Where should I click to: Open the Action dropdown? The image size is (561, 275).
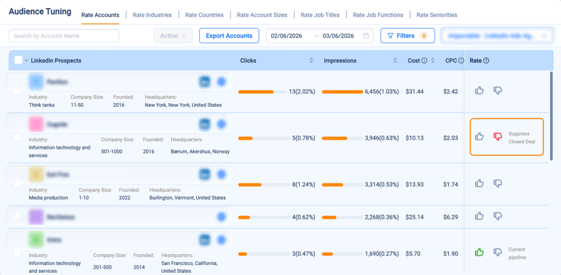[x=173, y=36]
